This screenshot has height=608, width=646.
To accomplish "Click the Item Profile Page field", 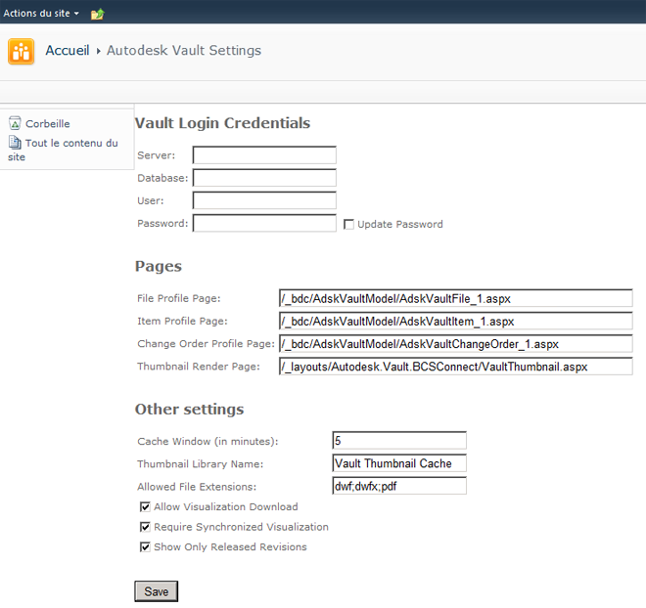I will tap(456, 321).
